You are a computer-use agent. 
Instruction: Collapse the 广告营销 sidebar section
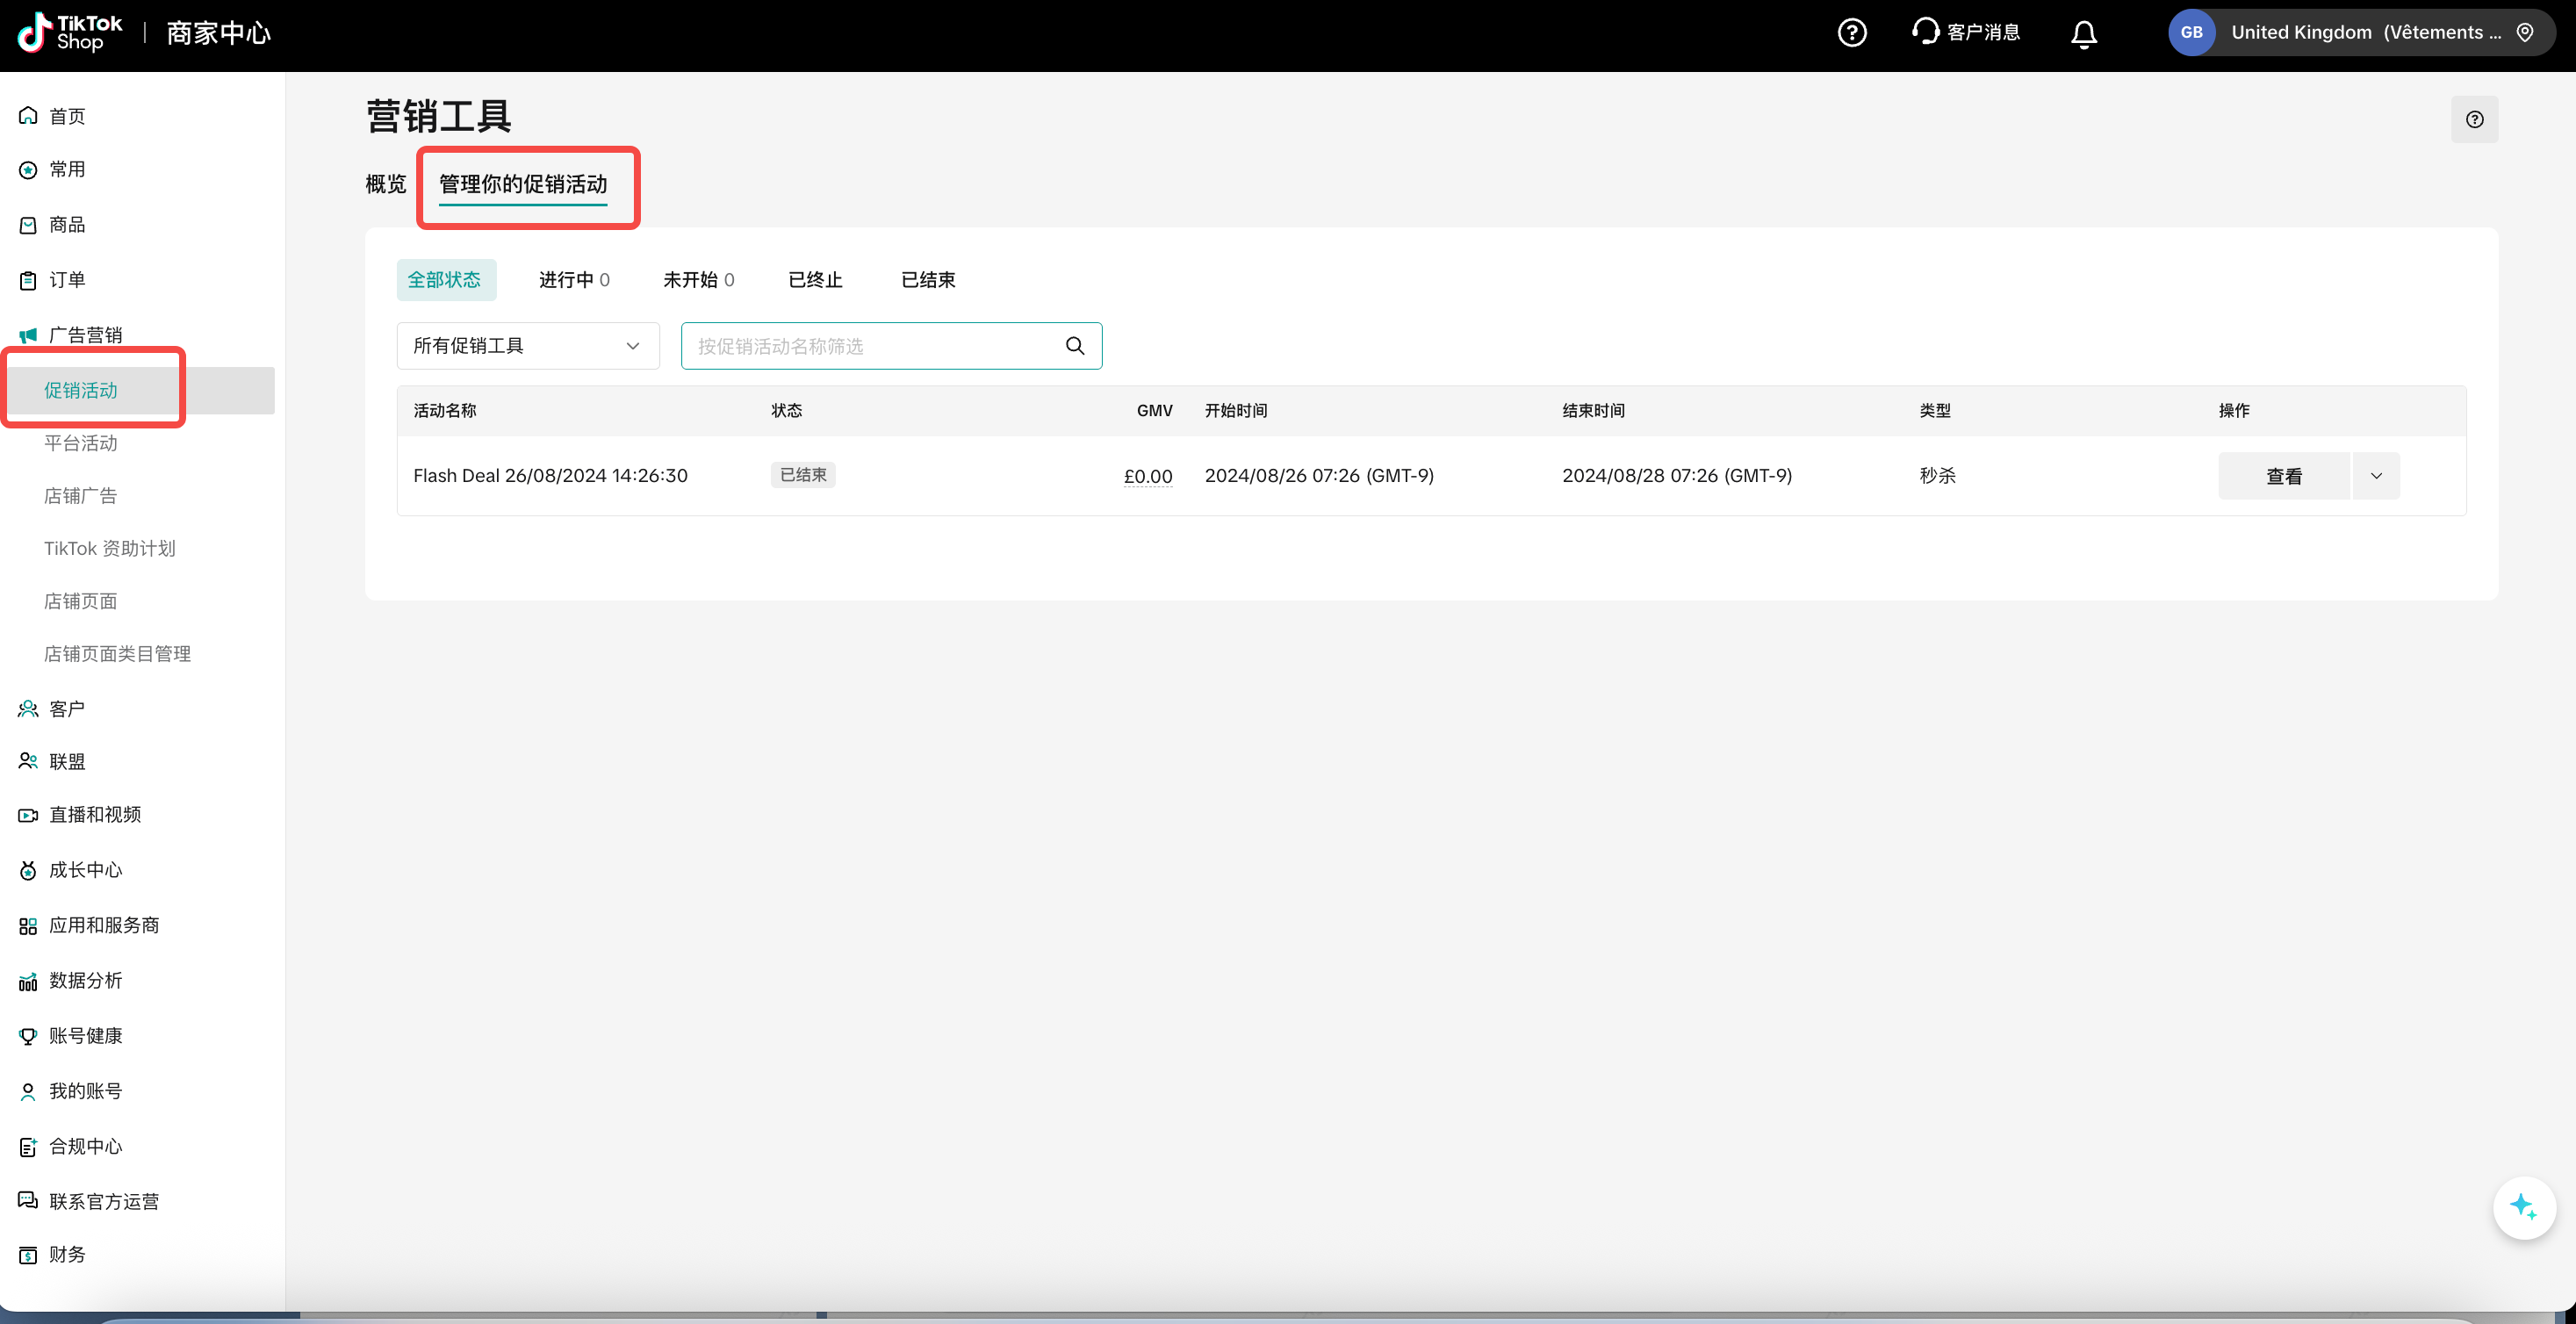coord(86,335)
